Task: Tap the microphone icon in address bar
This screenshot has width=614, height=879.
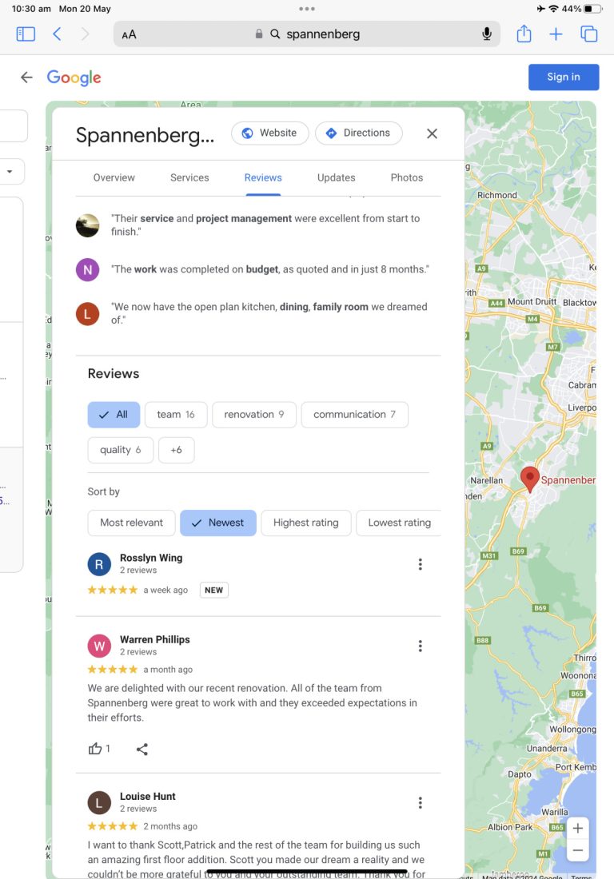Action: coord(487,34)
